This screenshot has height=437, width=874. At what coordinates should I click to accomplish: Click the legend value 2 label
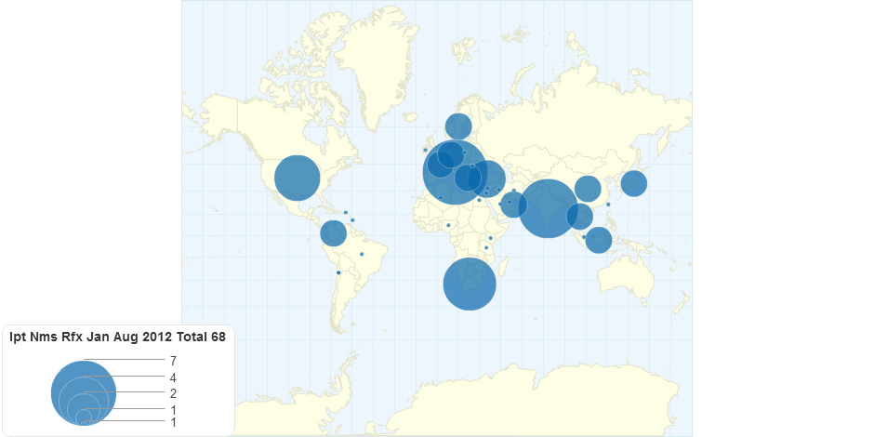[173, 393]
